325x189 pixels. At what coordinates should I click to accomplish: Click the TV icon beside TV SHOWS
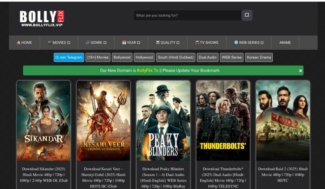197,42
